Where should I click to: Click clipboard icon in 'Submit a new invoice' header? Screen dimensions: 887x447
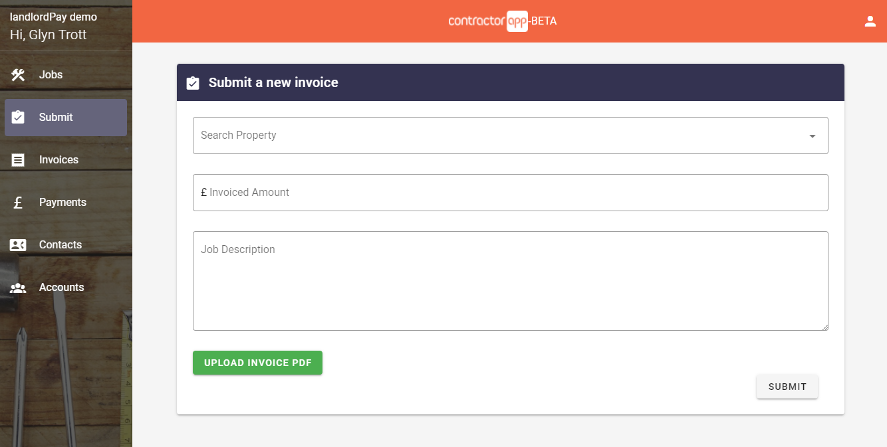(193, 83)
